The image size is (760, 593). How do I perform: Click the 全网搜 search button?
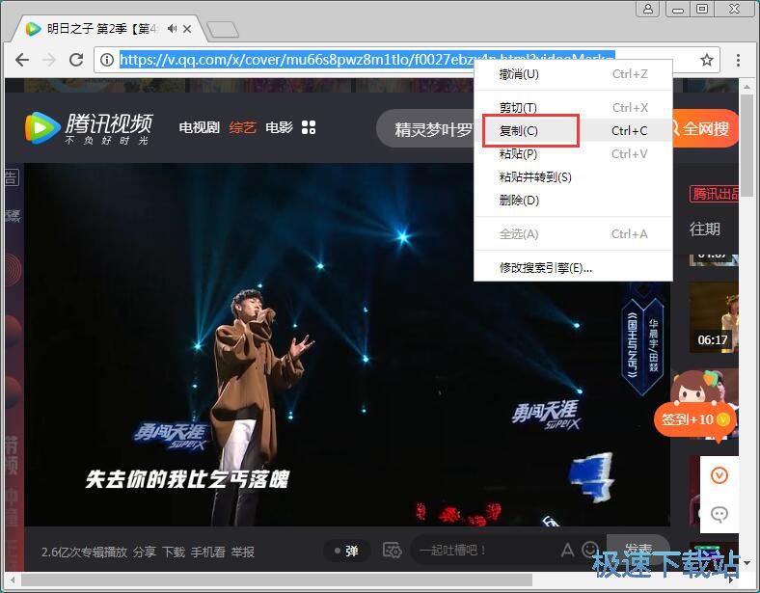pyautogui.click(x=705, y=128)
